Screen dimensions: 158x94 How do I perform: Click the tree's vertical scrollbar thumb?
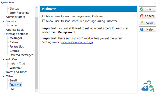coord(36,53)
